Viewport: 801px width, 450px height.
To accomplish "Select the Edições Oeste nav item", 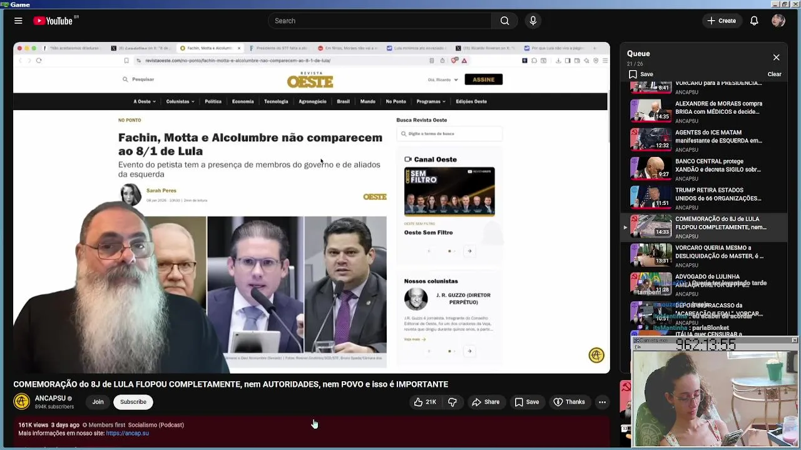I will click(471, 101).
